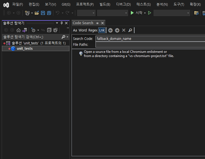
Task: Open 테스트(S) menu
Action: [x=143, y=4]
